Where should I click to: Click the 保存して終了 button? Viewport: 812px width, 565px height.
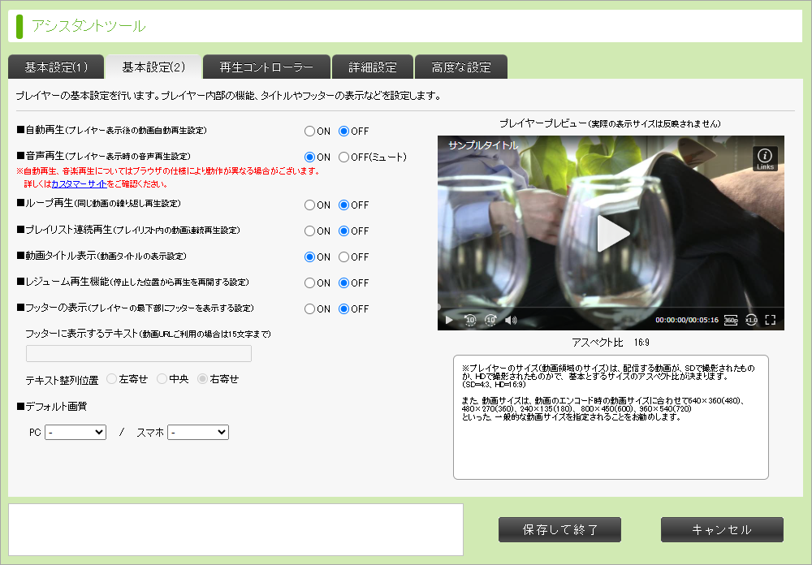click(559, 530)
